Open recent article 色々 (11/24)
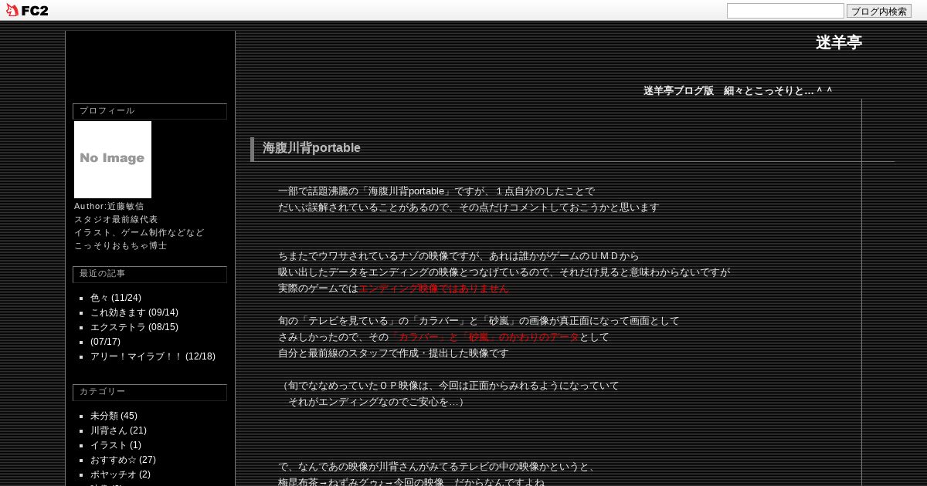927x486 pixels. point(116,298)
